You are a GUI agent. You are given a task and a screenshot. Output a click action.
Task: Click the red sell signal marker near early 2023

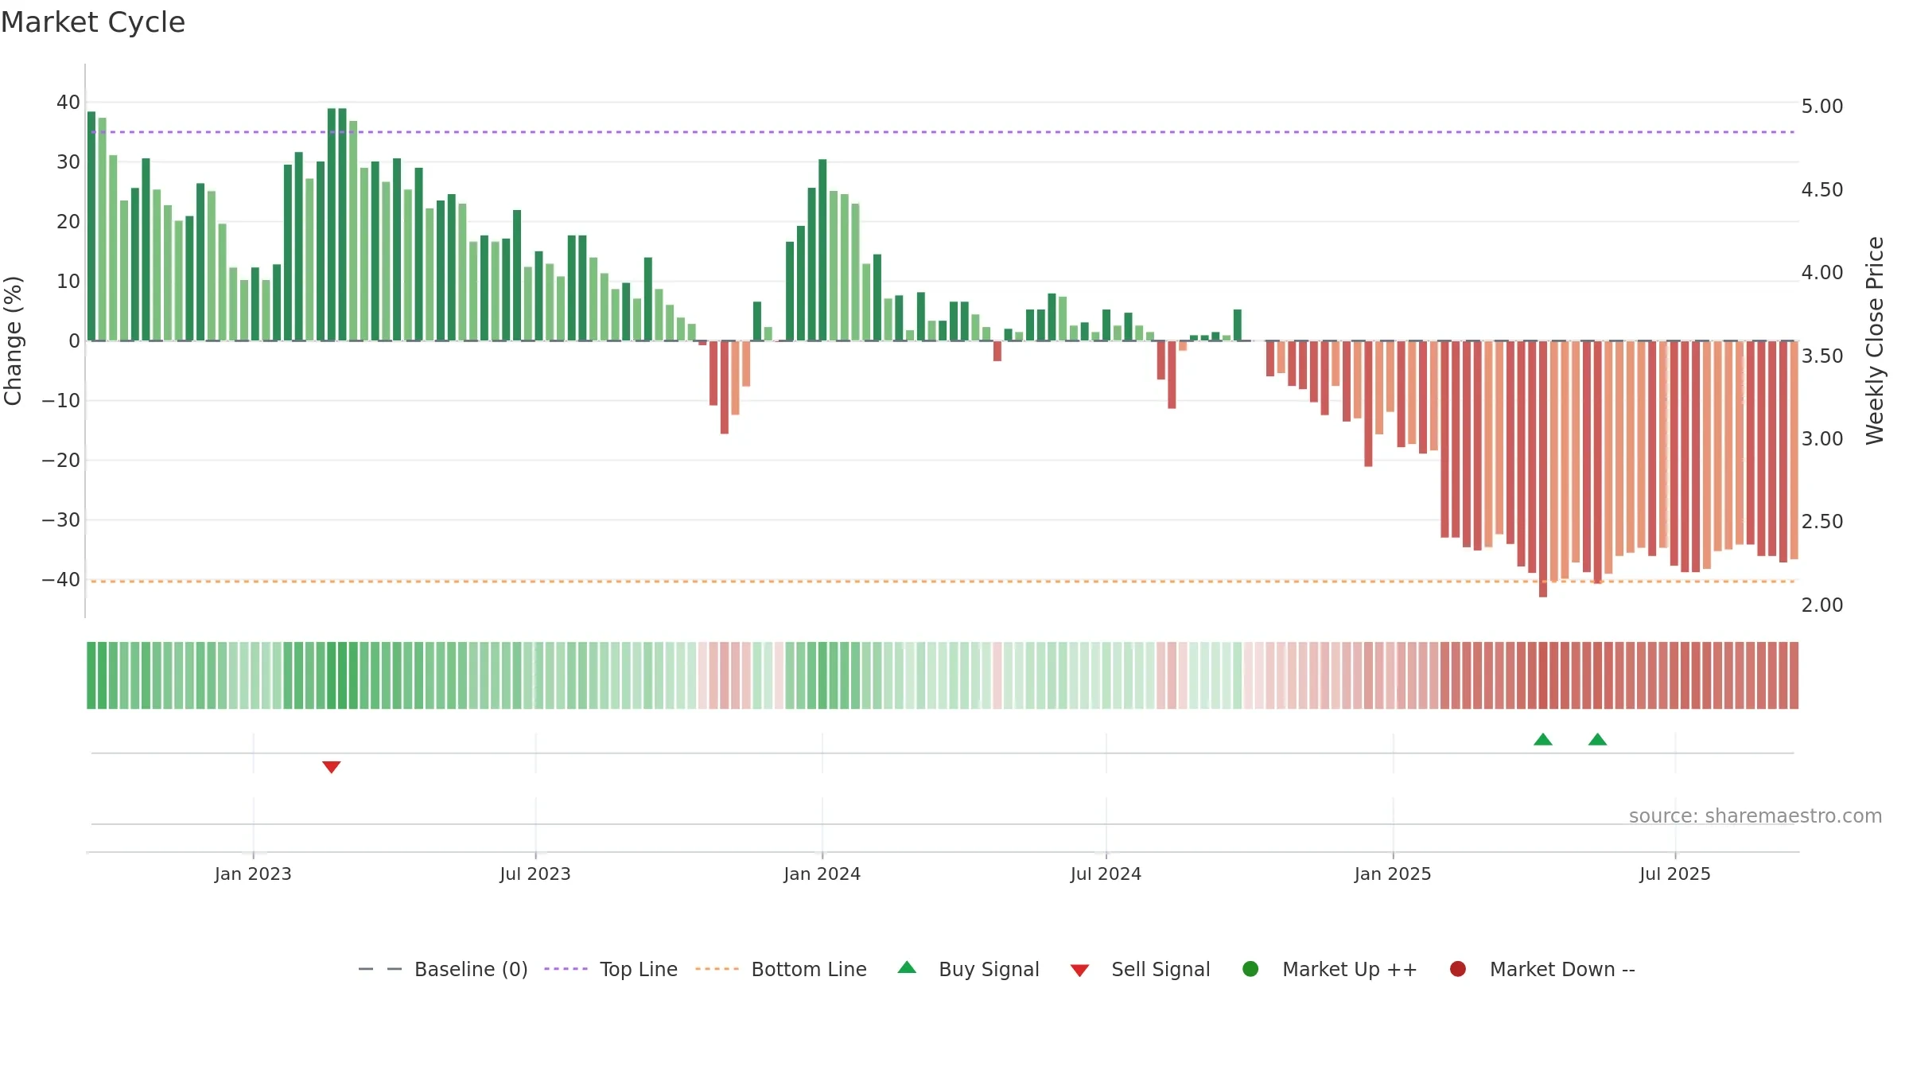pos(332,767)
